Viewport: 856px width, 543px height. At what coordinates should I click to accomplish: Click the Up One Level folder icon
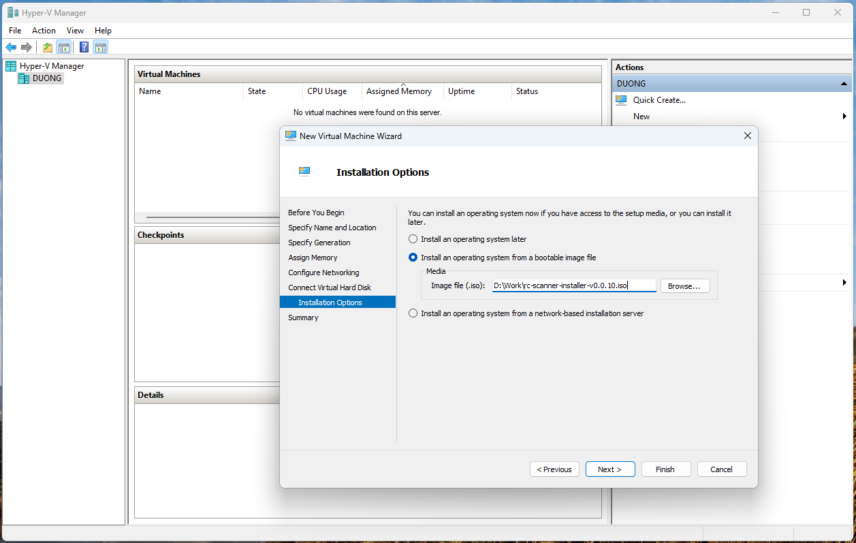(47, 47)
